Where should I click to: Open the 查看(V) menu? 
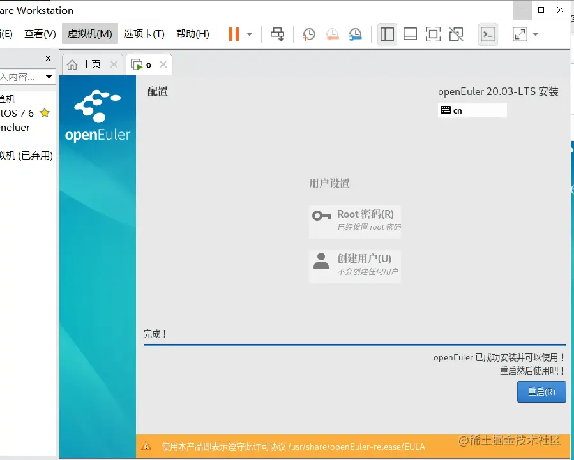40,34
